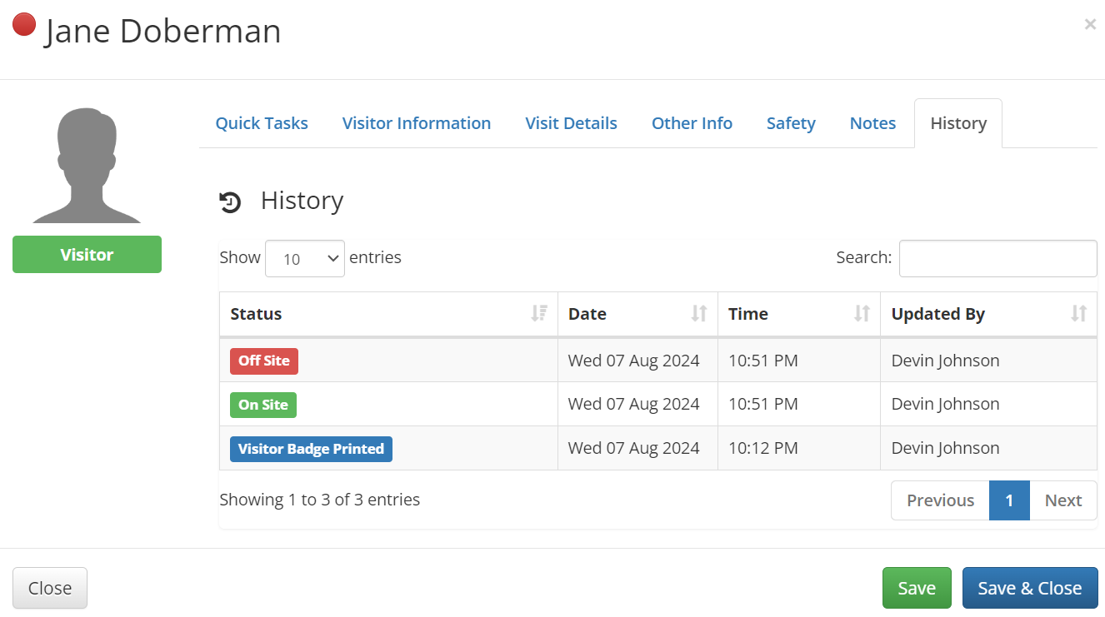Switch to the Quick Tasks tab
This screenshot has width=1105, height=617.
[262, 123]
